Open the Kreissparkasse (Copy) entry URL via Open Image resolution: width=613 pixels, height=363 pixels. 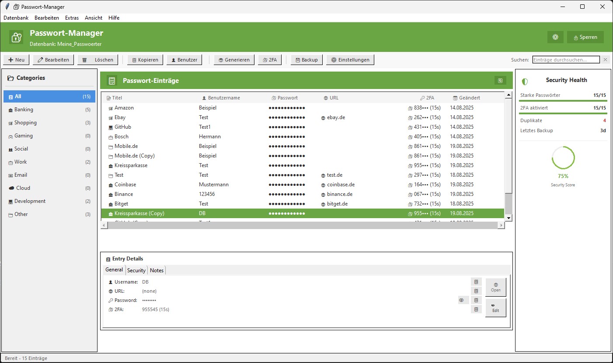tap(495, 287)
